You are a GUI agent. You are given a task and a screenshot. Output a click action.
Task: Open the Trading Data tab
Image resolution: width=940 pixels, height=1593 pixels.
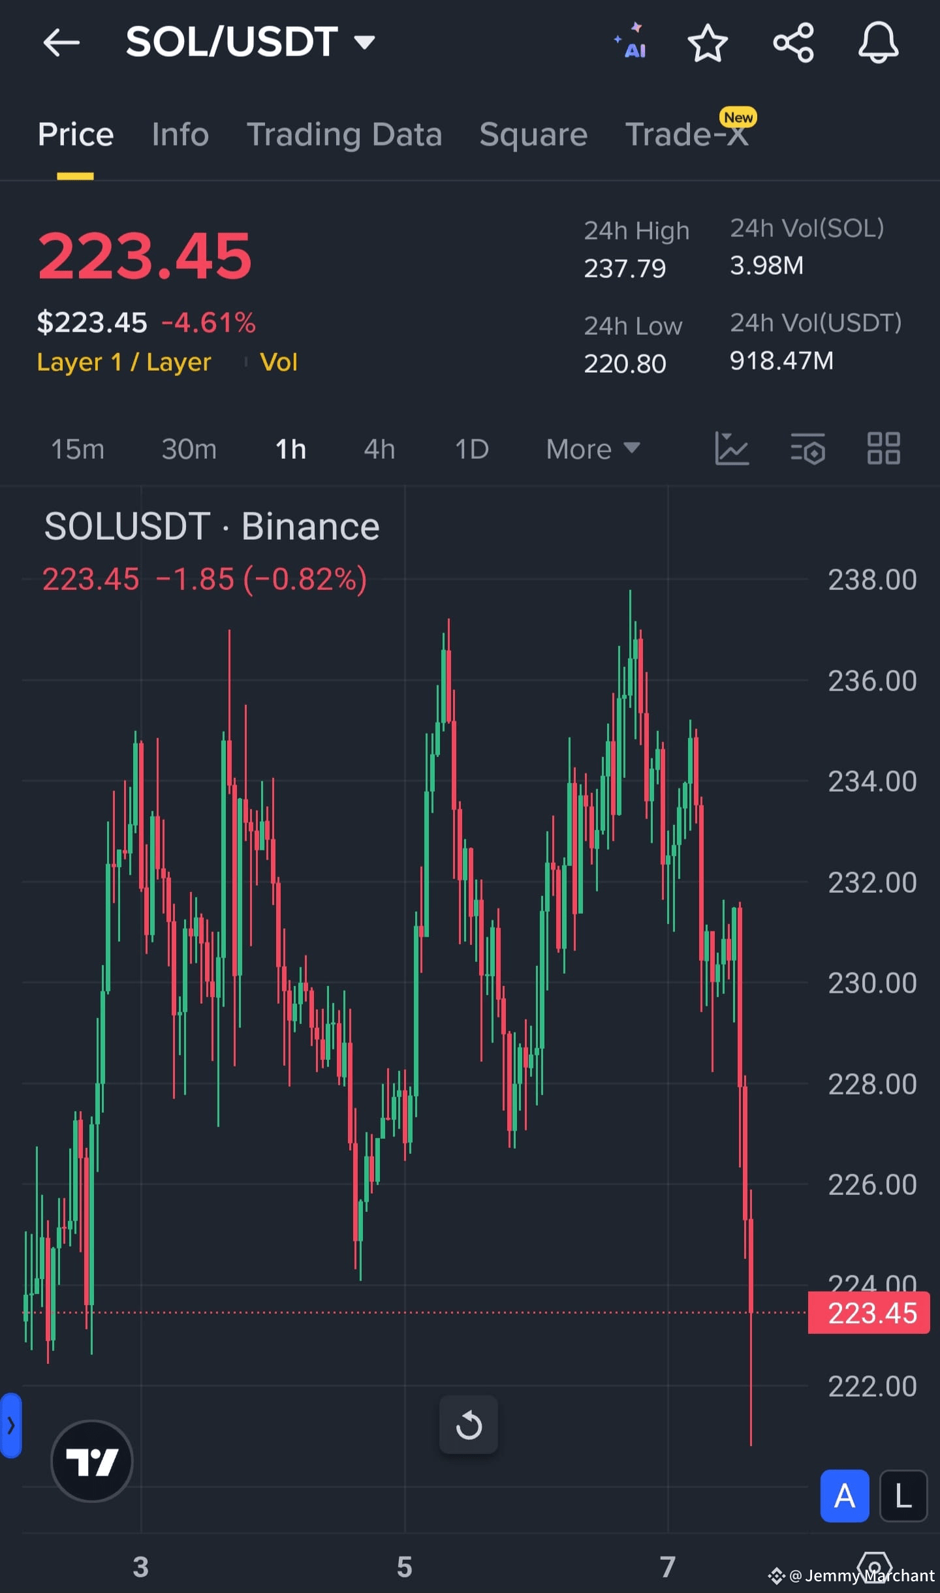click(x=344, y=134)
